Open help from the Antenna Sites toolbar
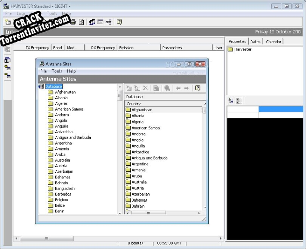 coord(198,88)
